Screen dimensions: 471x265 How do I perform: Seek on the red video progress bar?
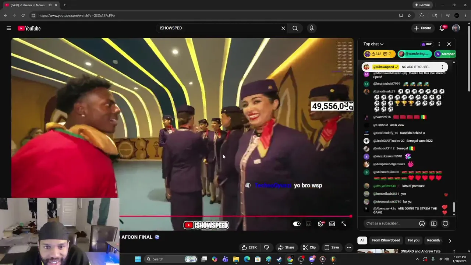coord(235,216)
